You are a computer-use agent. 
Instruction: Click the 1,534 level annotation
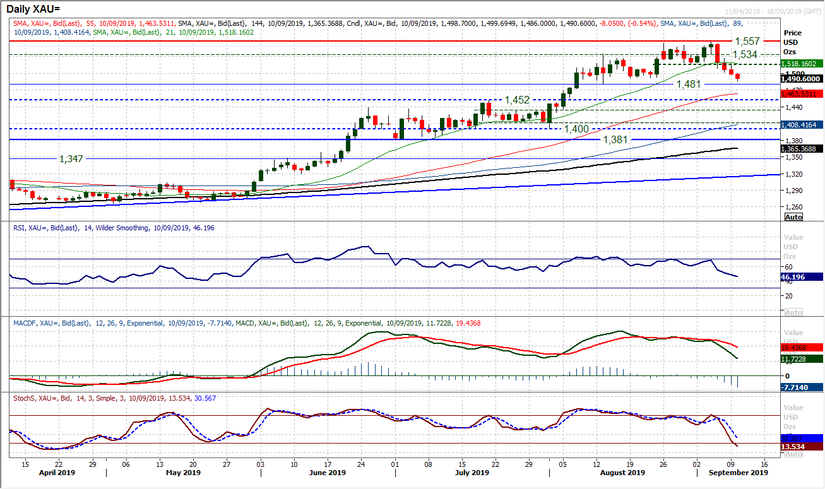745,54
